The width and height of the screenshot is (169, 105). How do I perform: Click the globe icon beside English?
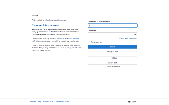pyautogui.click(x=129, y=102)
